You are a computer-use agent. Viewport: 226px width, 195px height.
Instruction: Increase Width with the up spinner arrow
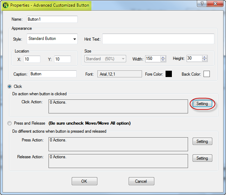tap(163, 57)
